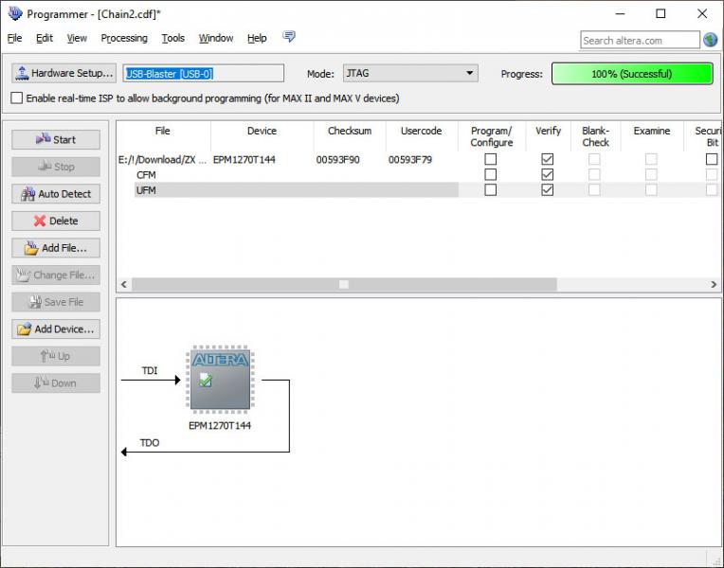Click the Search altera.com input field

[x=640, y=40]
